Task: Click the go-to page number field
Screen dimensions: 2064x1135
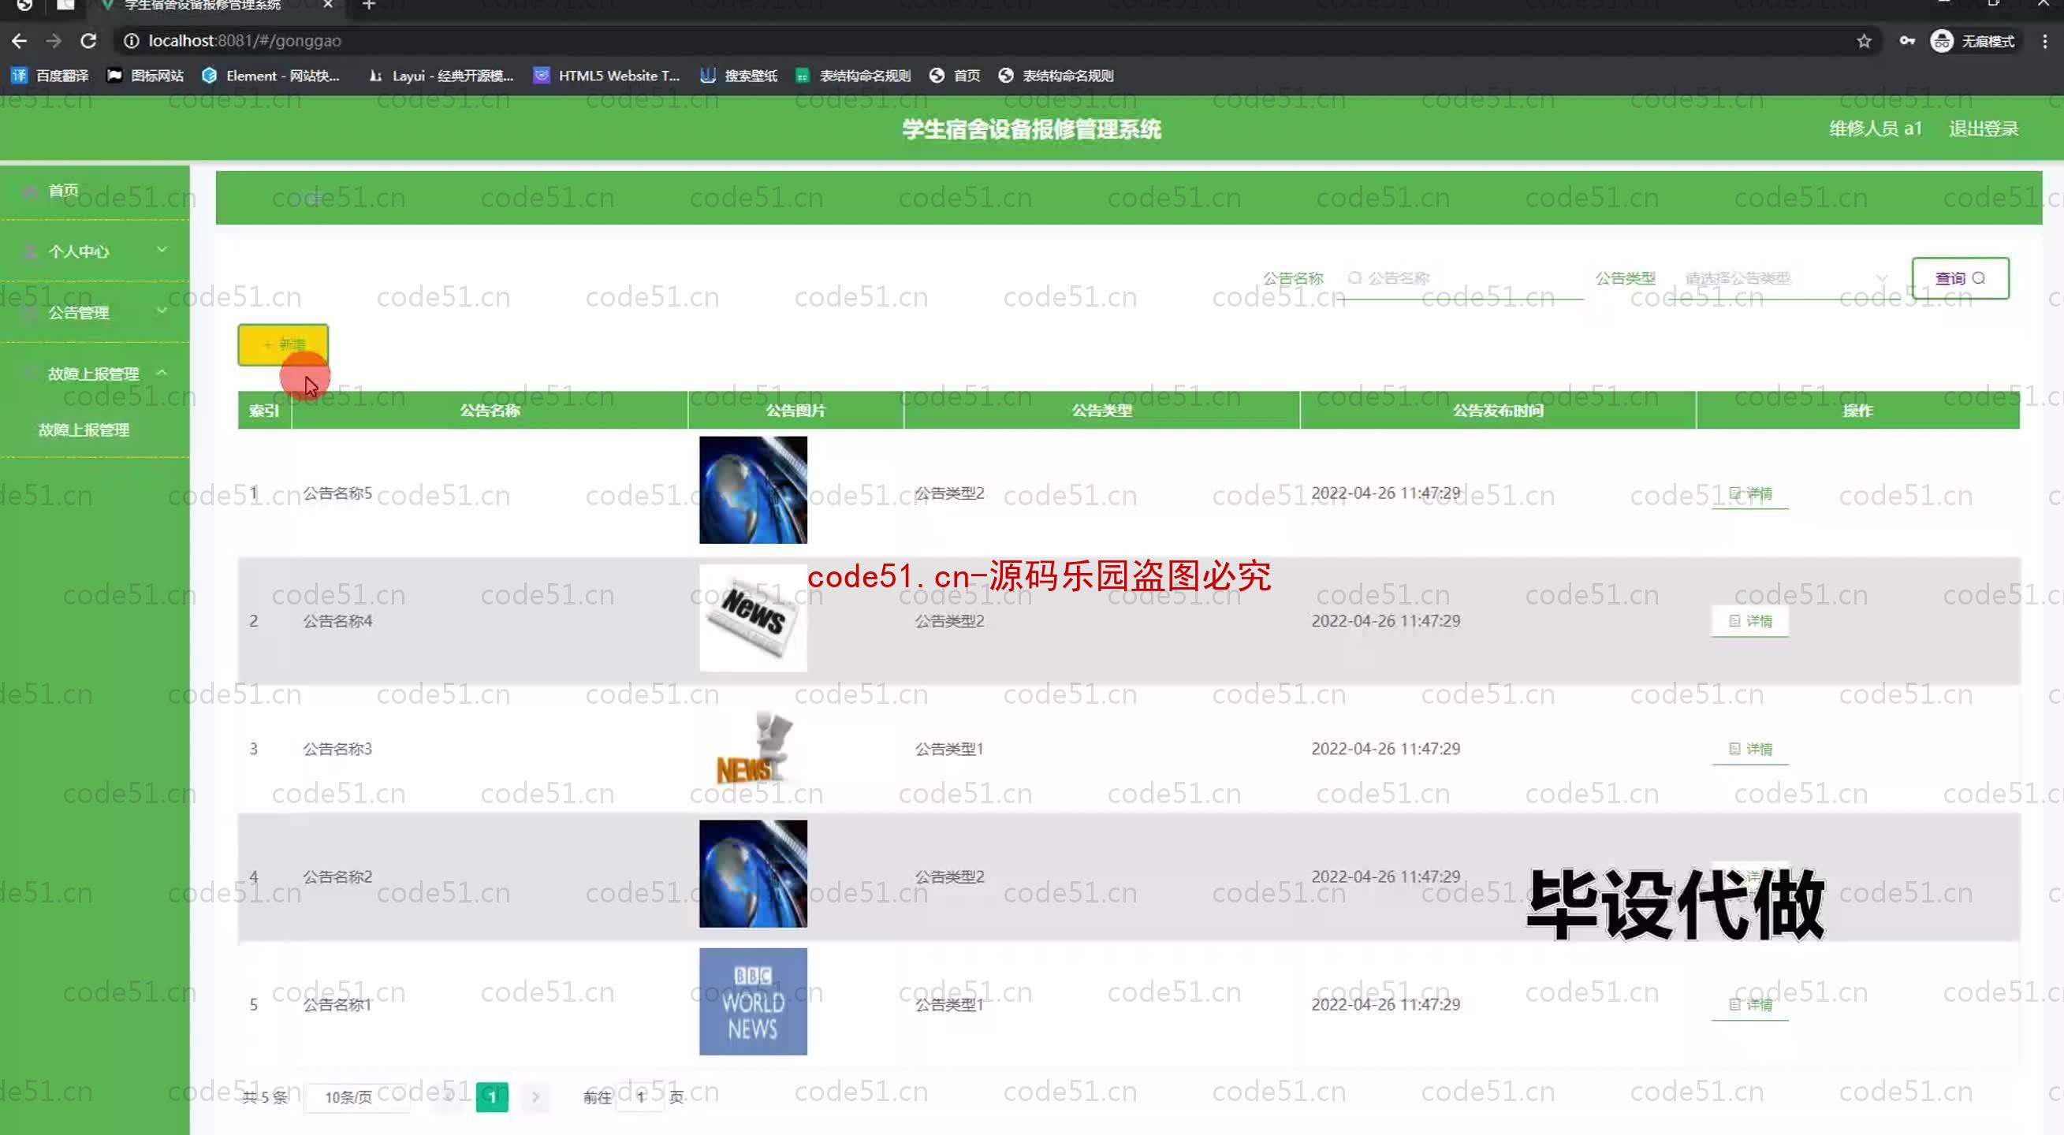Action: [x=641, y=1096]
